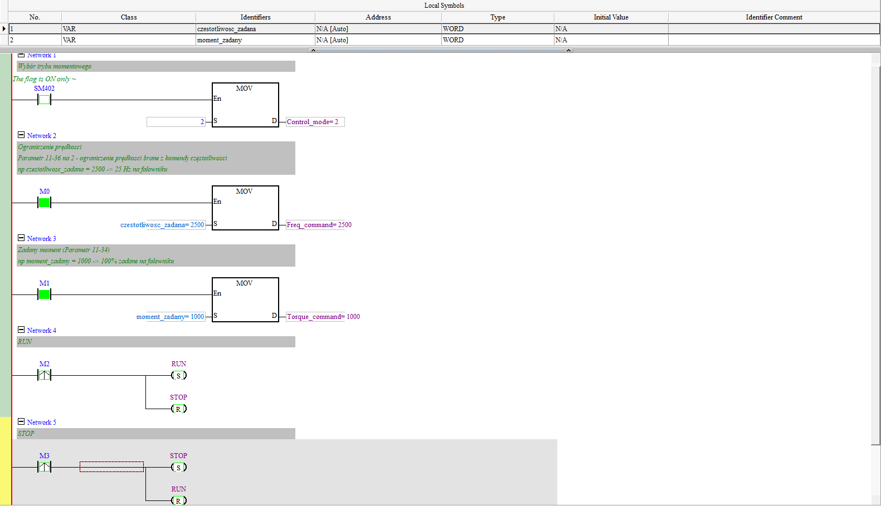881x506 pixels.
Task: Select the M2 rising-edge contact
Action: (x=44, y=375)
